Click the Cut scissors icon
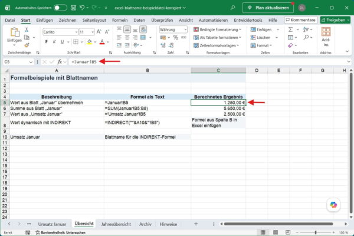 [27, 29]
